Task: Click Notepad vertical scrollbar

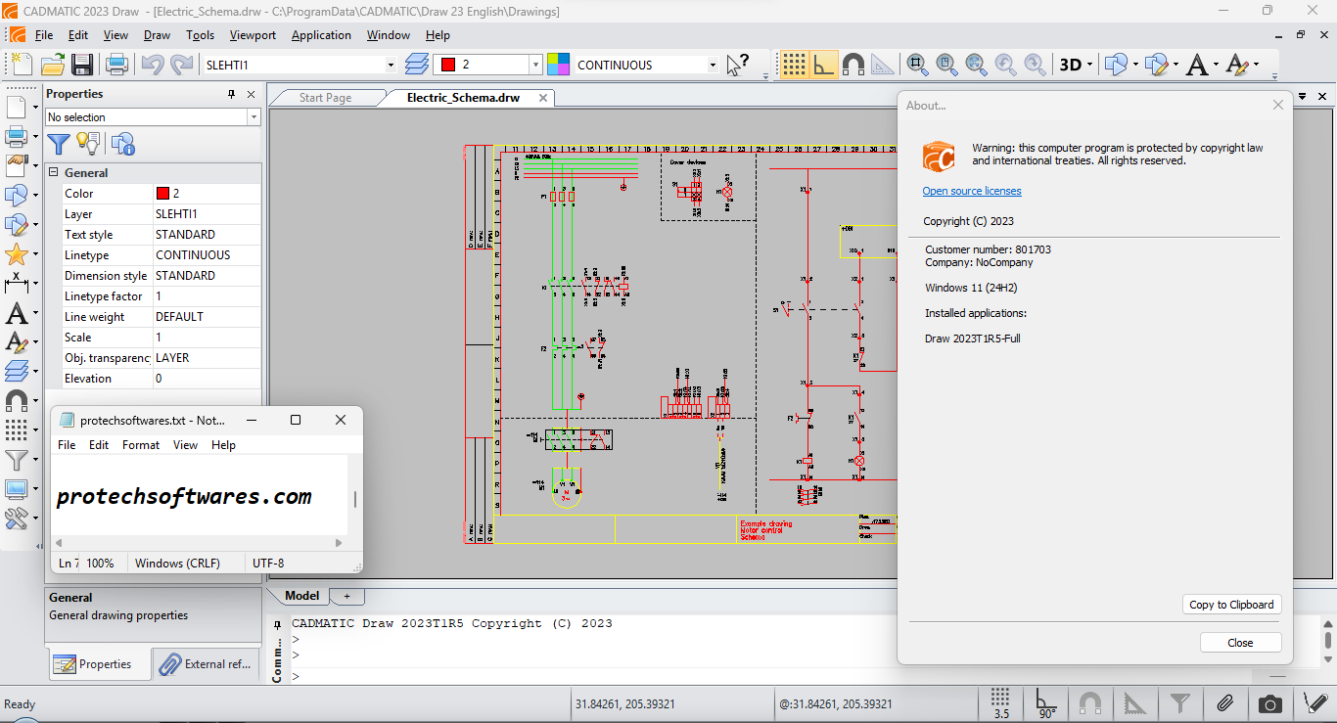Action: (354, 498)
